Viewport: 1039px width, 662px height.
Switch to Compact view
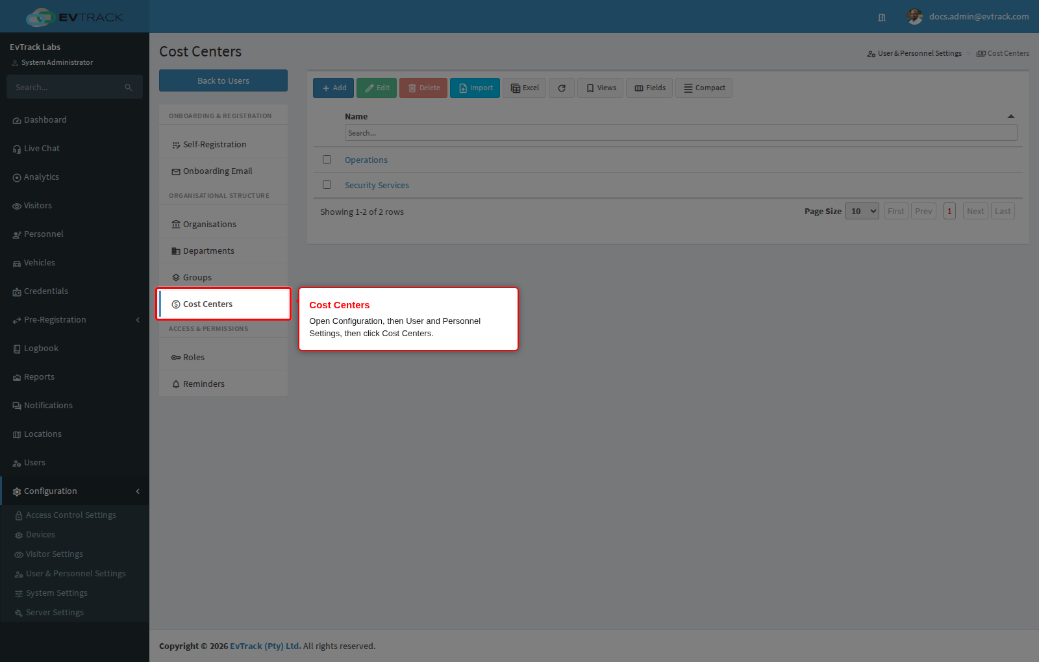[x=704, y=88]
